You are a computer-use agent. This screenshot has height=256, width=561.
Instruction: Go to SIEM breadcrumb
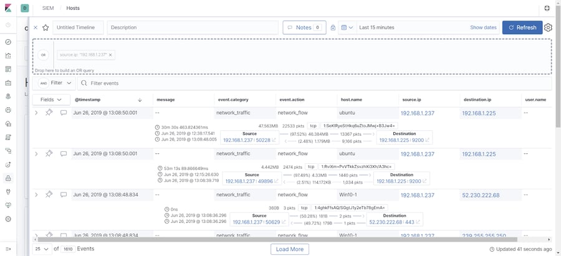pos(48,8)
